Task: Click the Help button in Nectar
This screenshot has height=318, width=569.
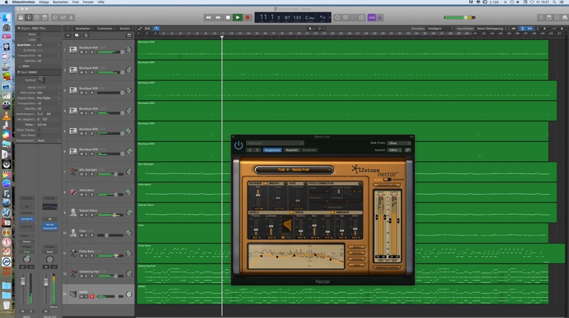Action: click(x=357, y=265)
